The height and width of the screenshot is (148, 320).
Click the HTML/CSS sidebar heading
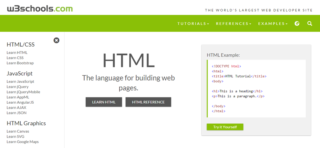pos(21,44)
